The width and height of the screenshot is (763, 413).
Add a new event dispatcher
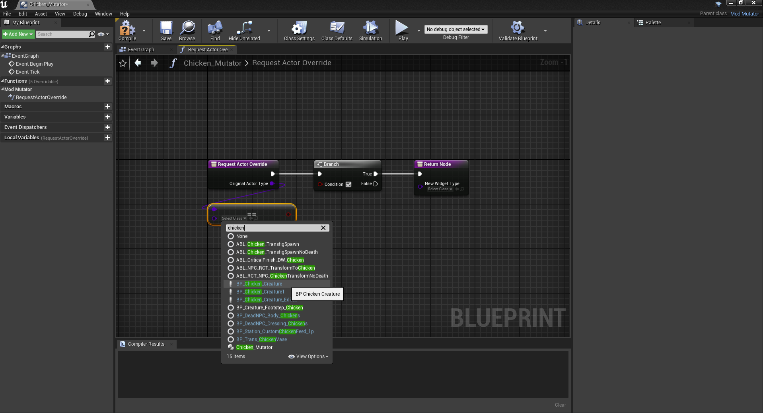(107, 127)
